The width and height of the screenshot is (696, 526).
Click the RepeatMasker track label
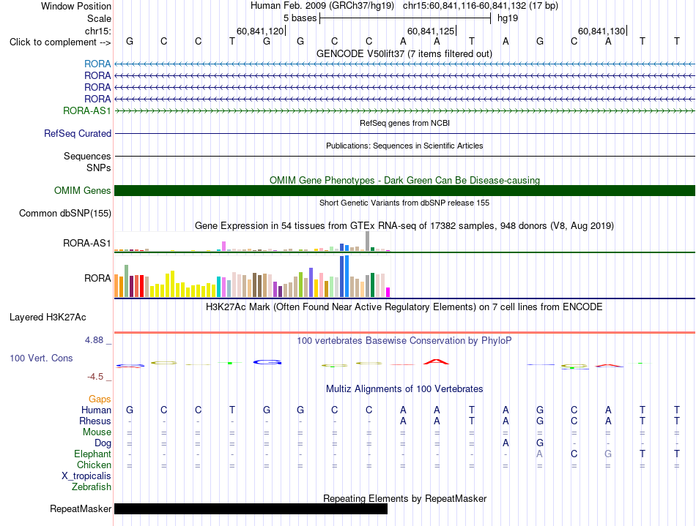coord(81,508)
